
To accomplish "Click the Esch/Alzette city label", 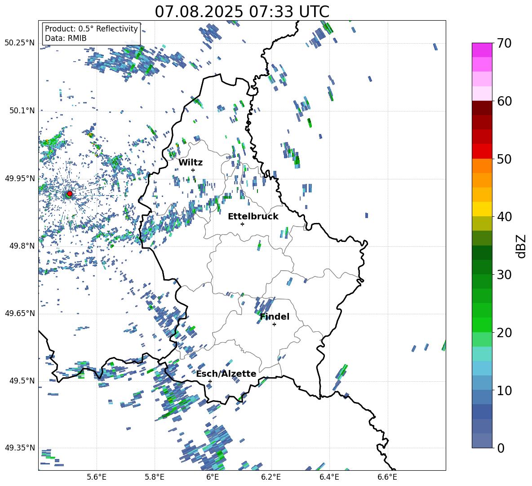I will [226, 374].
